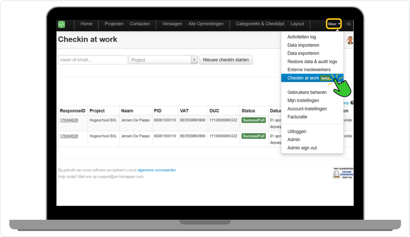Go to the Home page
Screen dimensions: 410x237
point(86,24)
